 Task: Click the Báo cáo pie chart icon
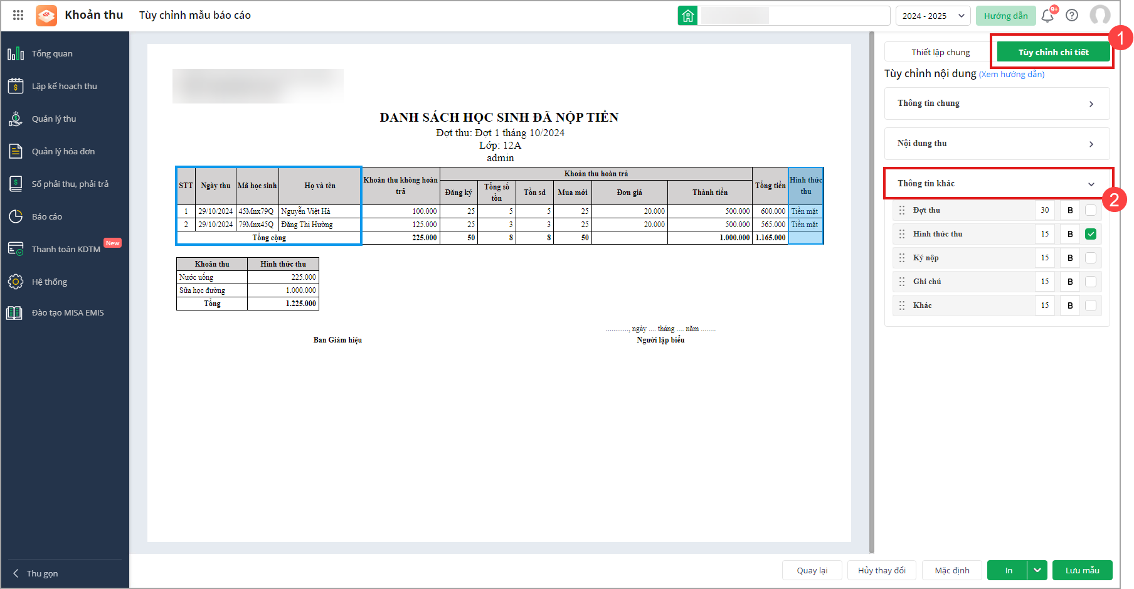click(16, 216)
